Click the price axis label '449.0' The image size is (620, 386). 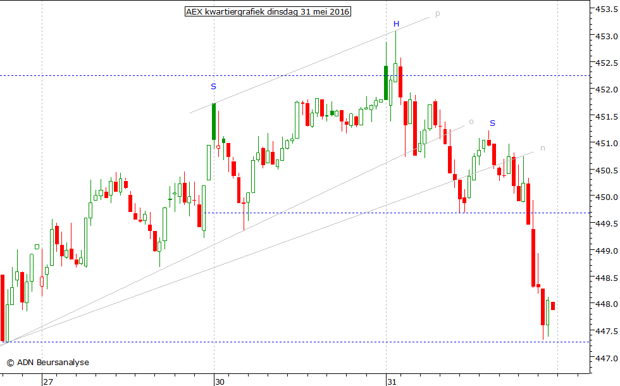coord(607,251)
